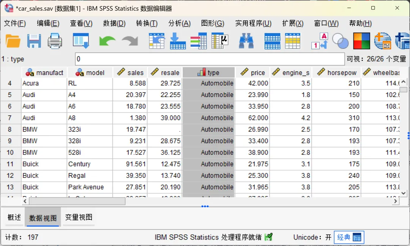Select the engine_s column header
Viewport: 410px width, 246px height.
tap(290, 73)
